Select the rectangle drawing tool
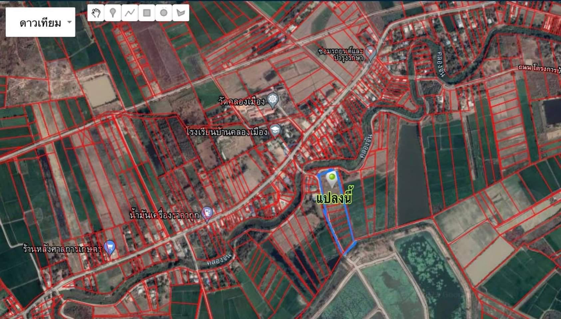This screenshot has width=561, height=319. (x=147, y=13)
